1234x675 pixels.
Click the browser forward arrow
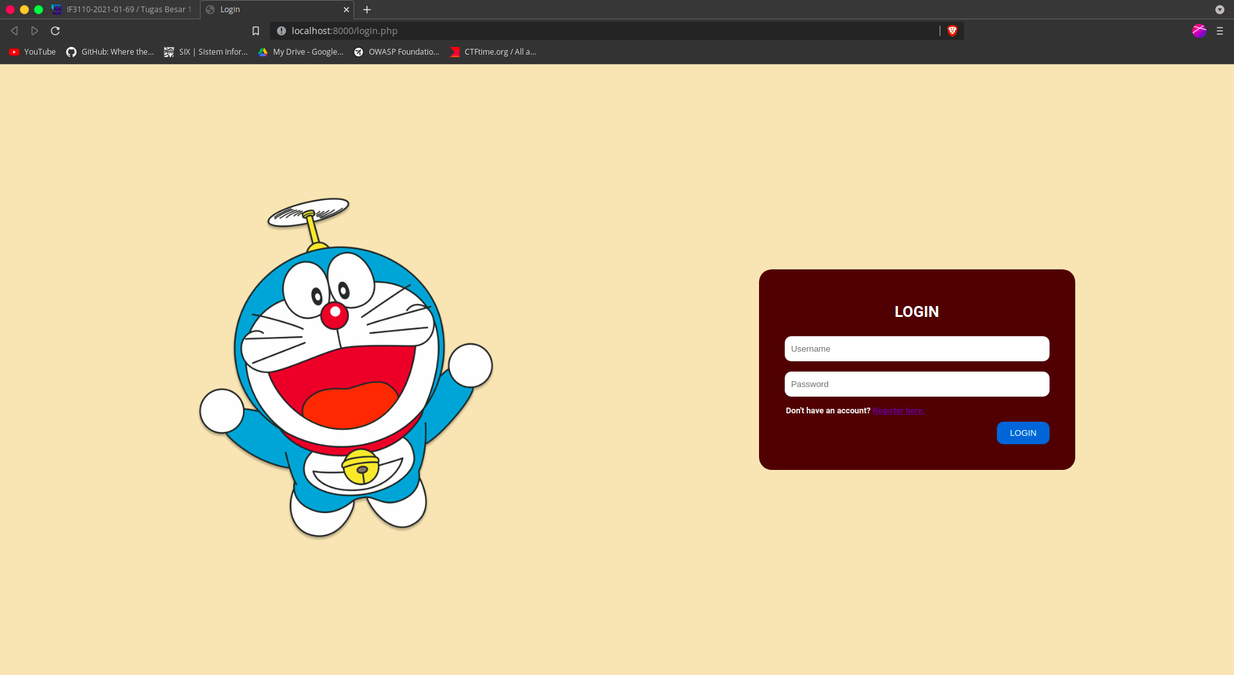(x=35, y=31)
